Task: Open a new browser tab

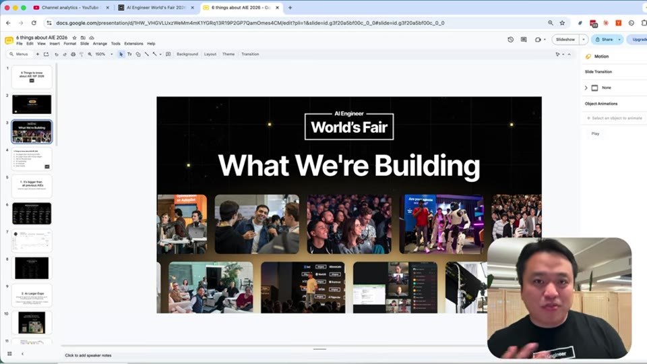Action: pyautogui.click(x=290, y=7)
